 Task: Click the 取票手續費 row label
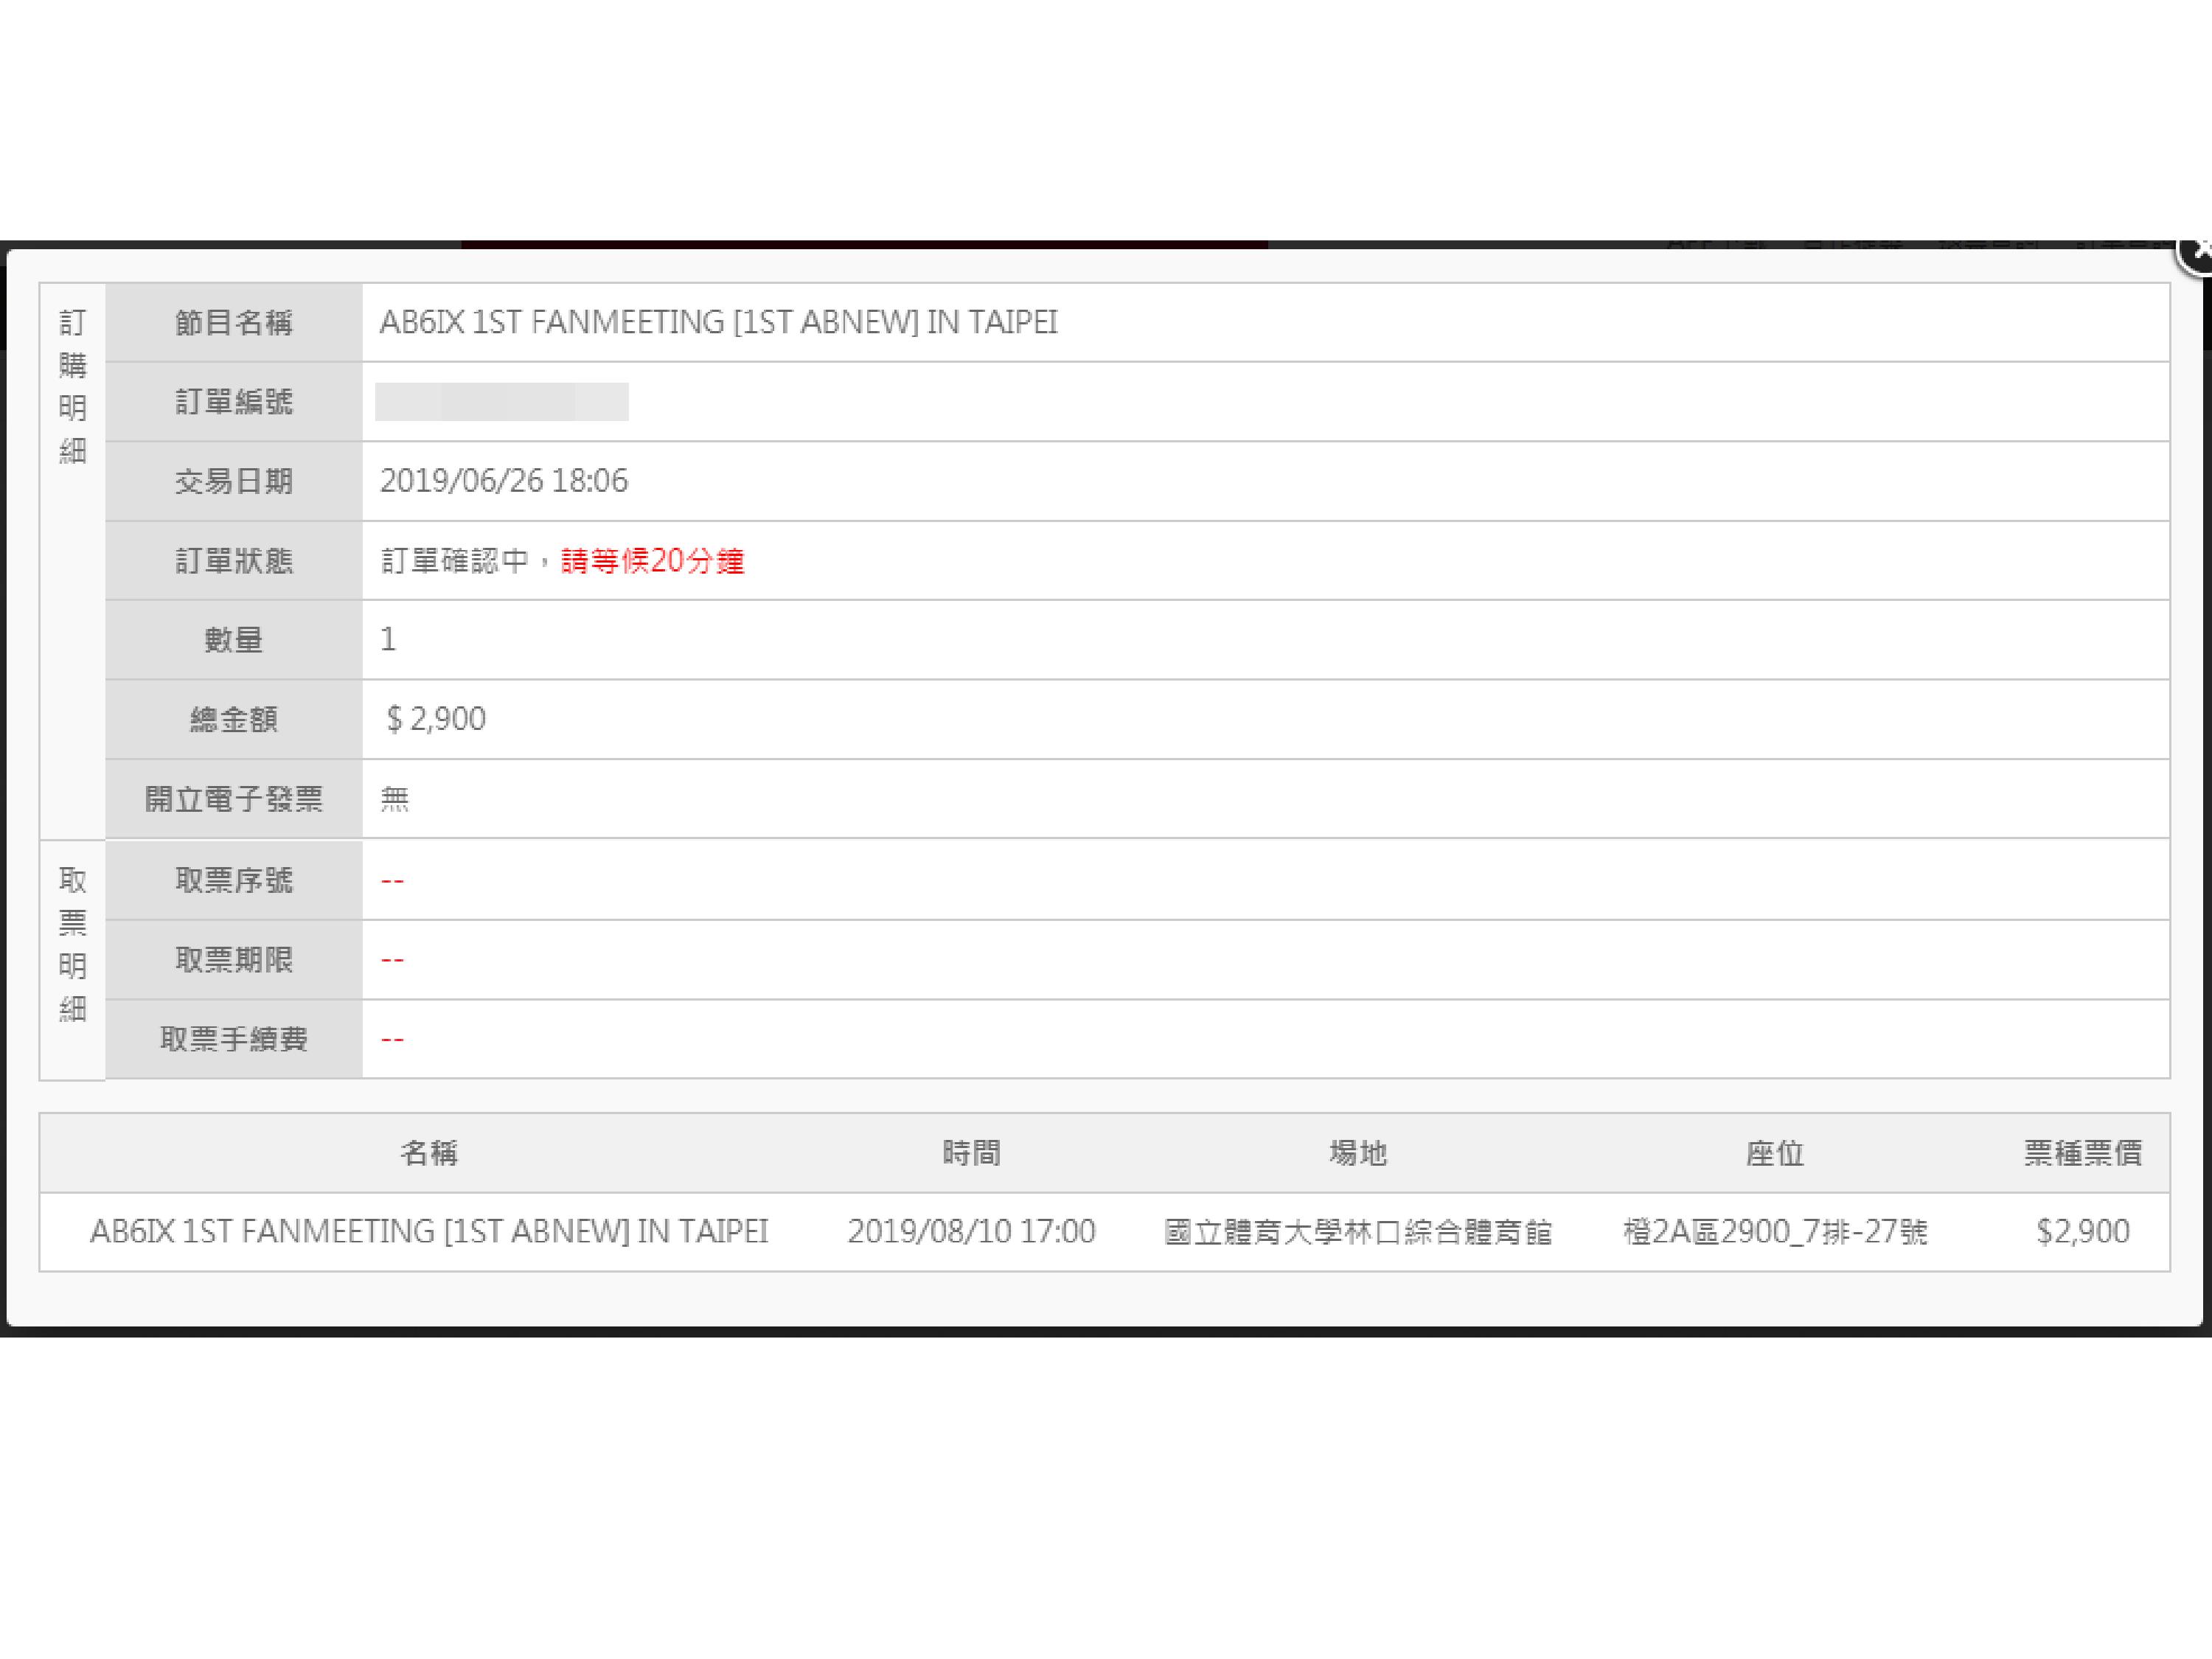coord(233,1039)
